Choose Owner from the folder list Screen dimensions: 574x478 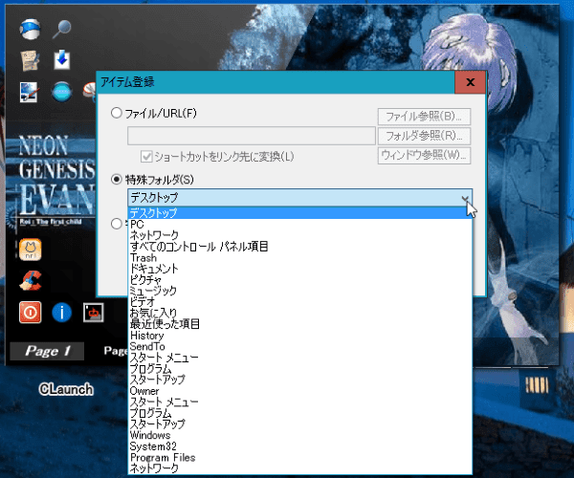tap(299, 391)
